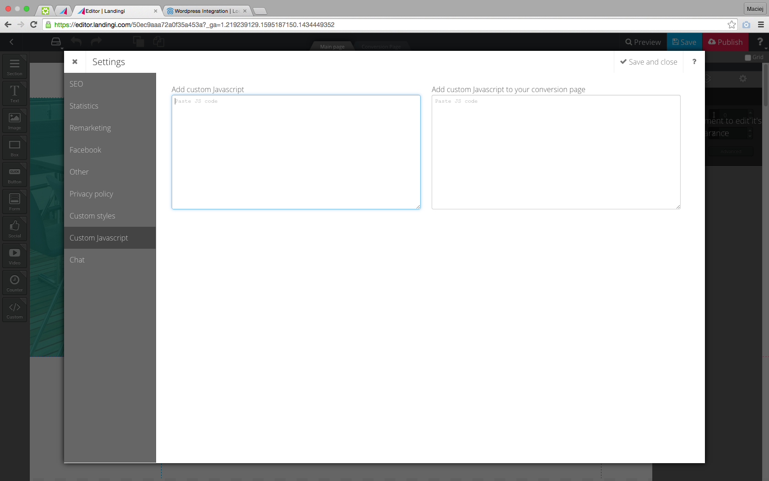The height and width of the screenshot is (481, 769).
Task: Click the duplicate element icon
Action: [138, 42]
